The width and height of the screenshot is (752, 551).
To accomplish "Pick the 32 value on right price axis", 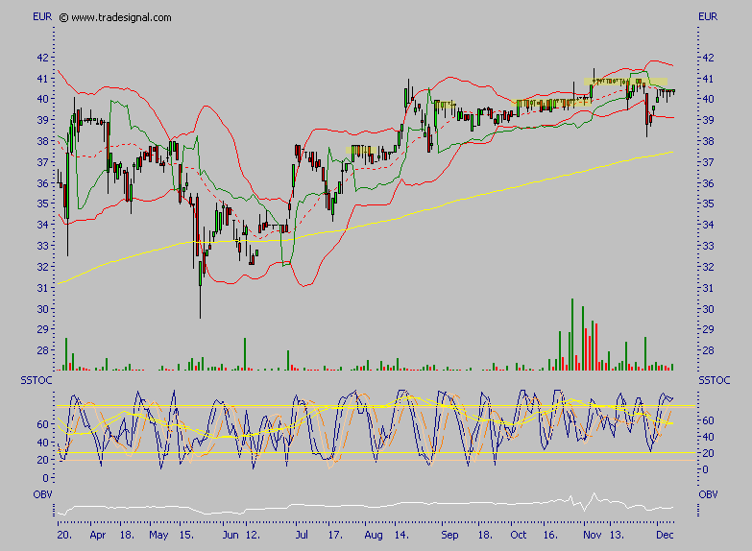I will point(708,267).
